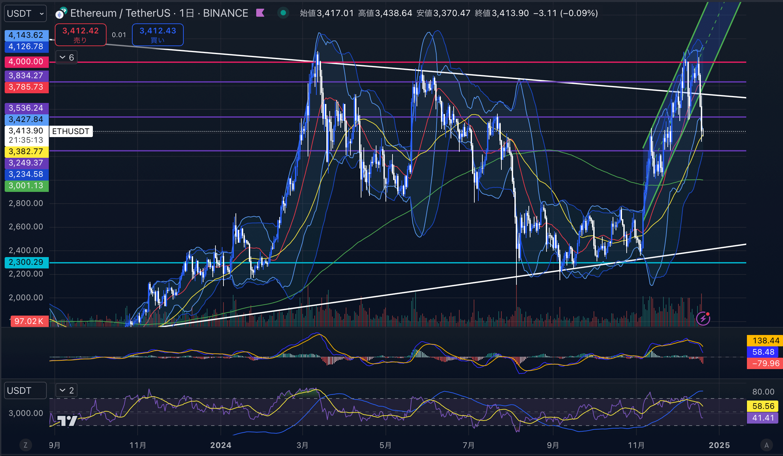Click the 終値 3,413.90 close value
783x456 pixels.
point(502,13)
